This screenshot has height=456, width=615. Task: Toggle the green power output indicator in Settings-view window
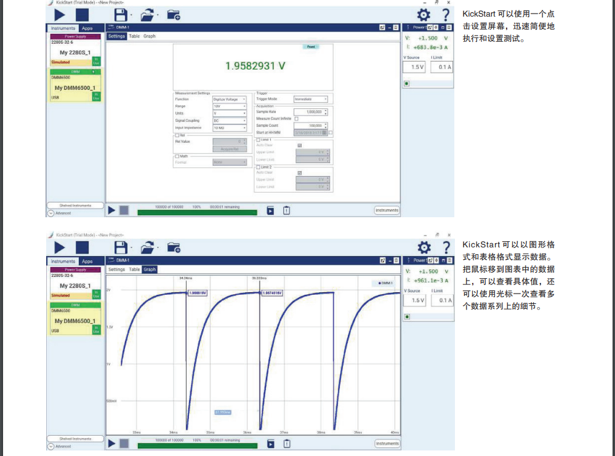coord(407,84)
